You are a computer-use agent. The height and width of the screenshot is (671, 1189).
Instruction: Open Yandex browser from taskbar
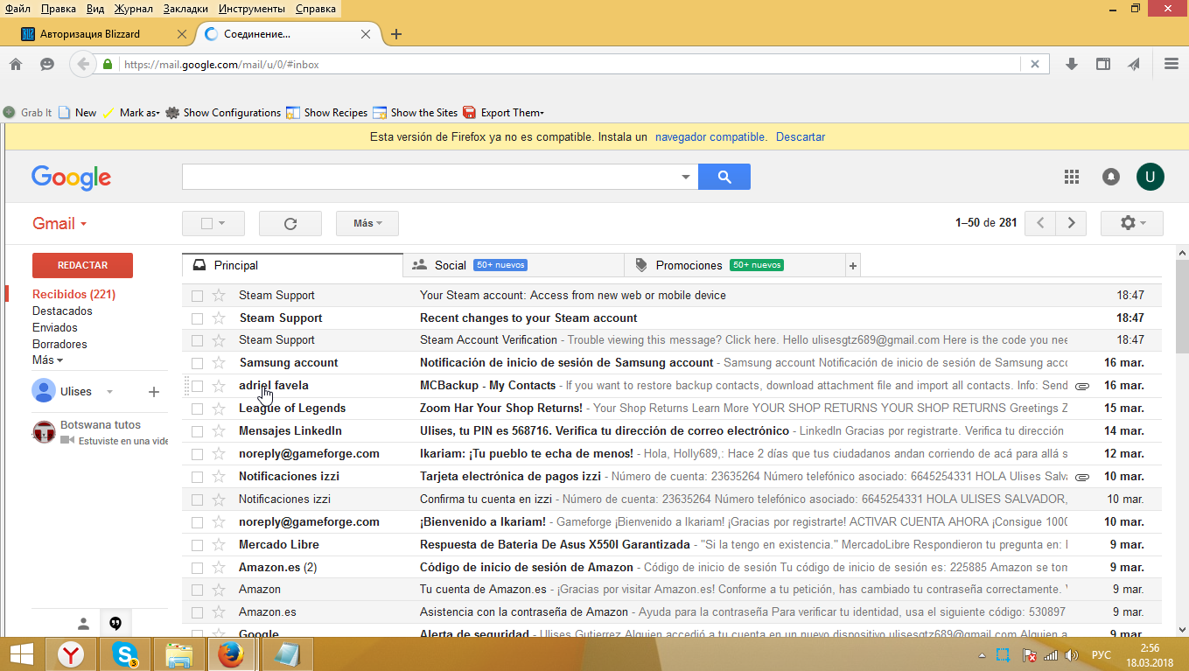[x=71, y=654]
